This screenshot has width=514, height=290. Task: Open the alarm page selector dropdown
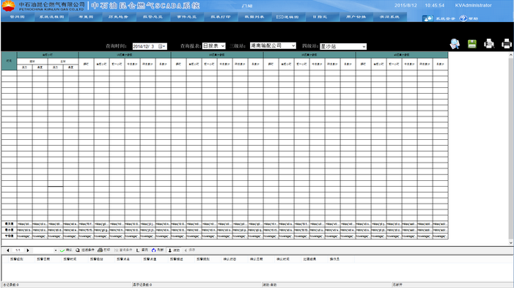[56, 250]
